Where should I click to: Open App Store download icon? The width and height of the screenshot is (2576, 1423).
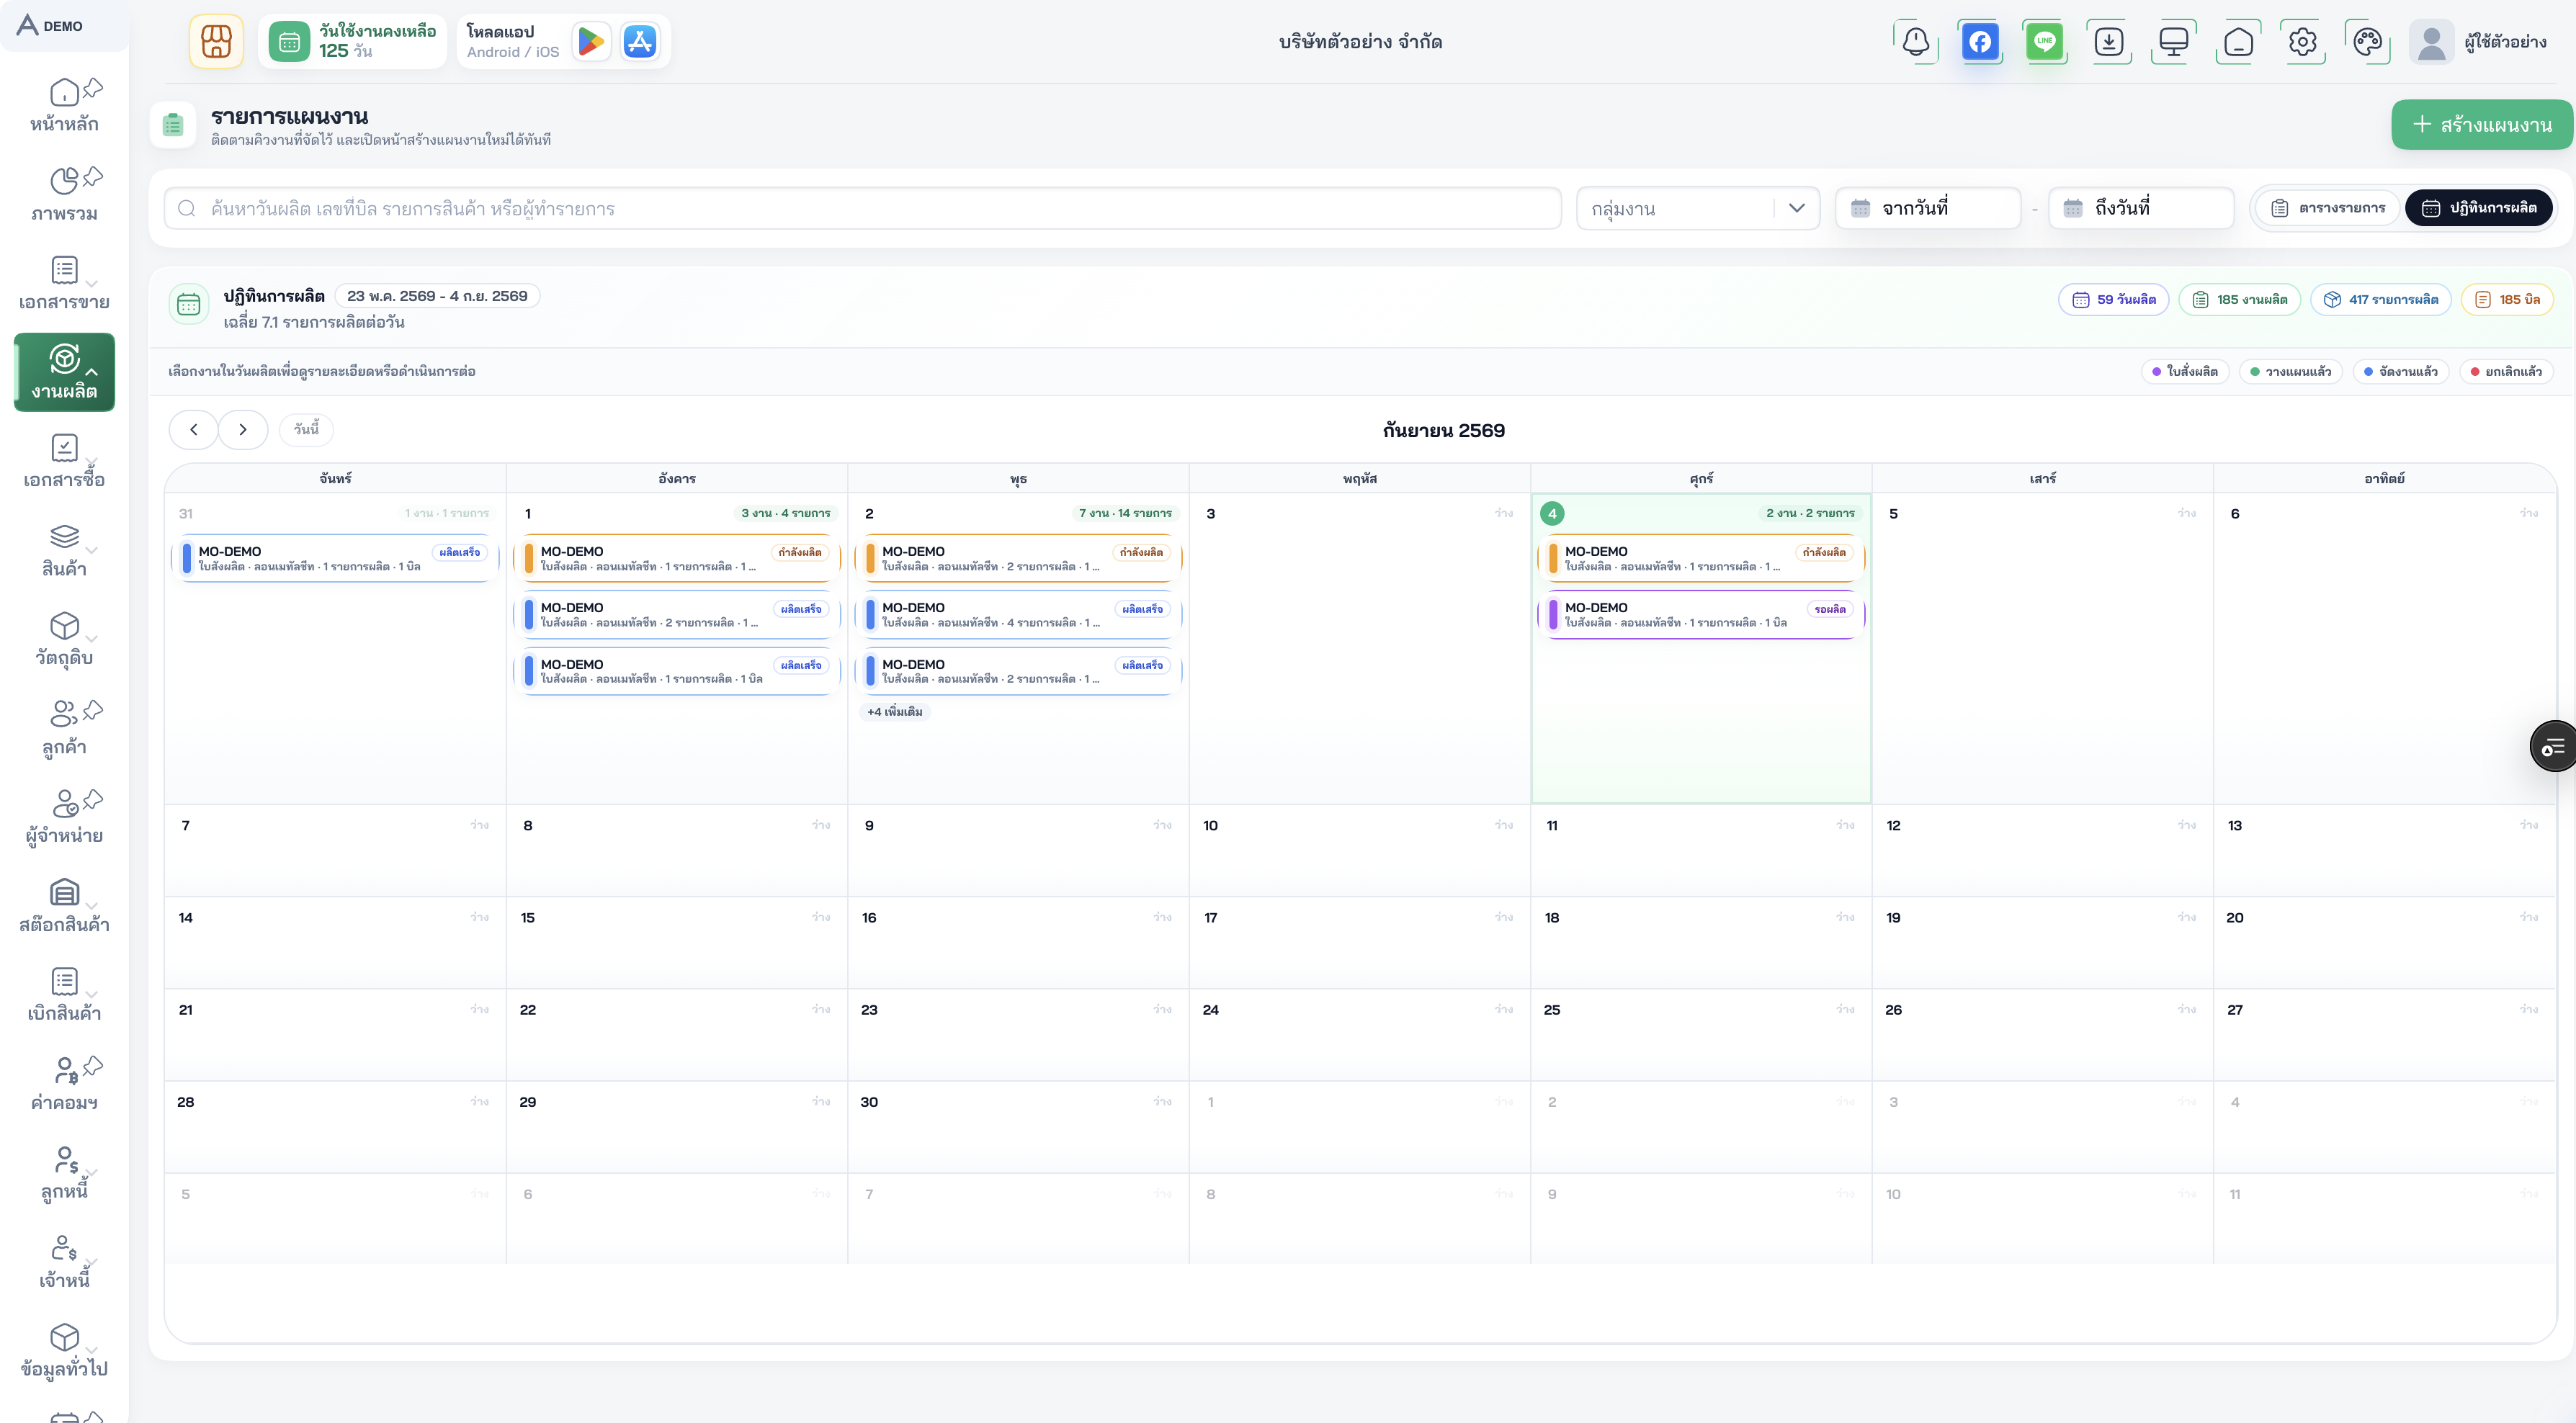pos(640,42)
